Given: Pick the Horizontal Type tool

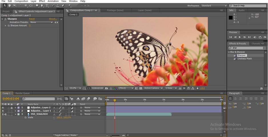Looking at the screenshot, I should point(47,5).
